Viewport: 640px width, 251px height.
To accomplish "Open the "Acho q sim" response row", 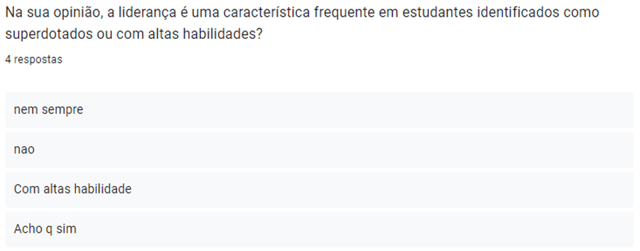I will pyautogui.click(x=319, y=229).
